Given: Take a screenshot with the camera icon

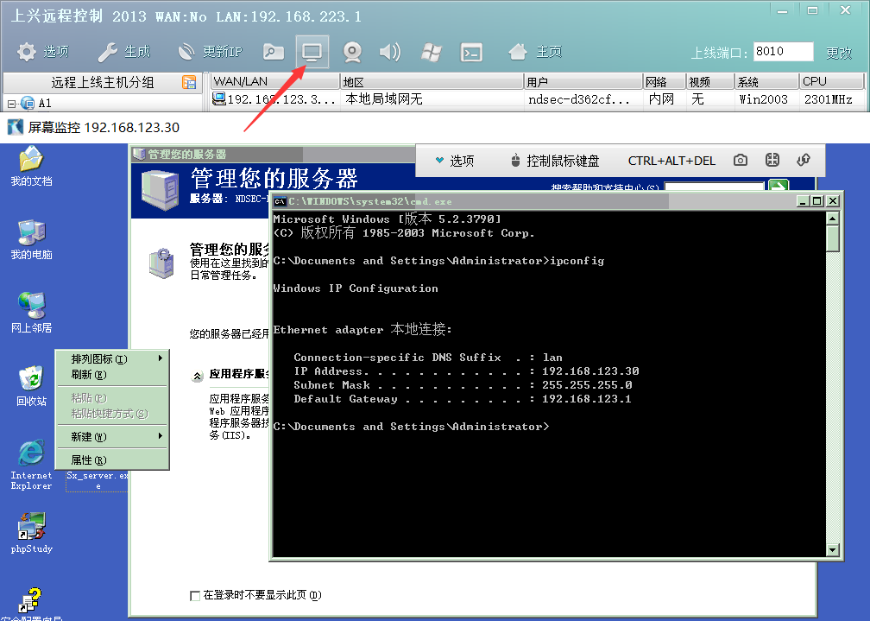Looking at the screenshot, I should pyautogui.click(x=741, y=161).
